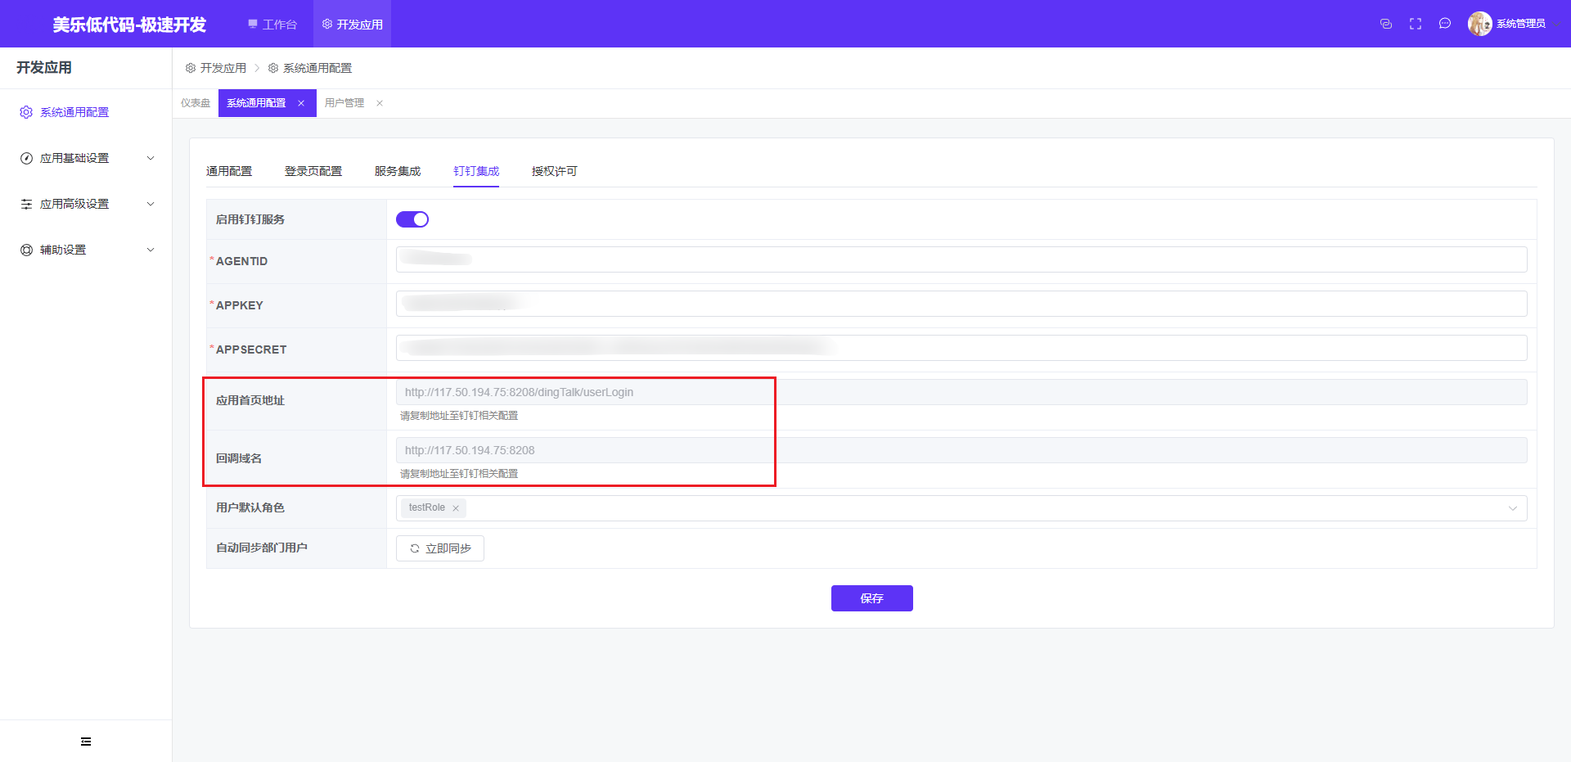Screen dimensions: 1571x762
Task: Click the compass icon of 应用基础设置
Action: tap(26, 158)
